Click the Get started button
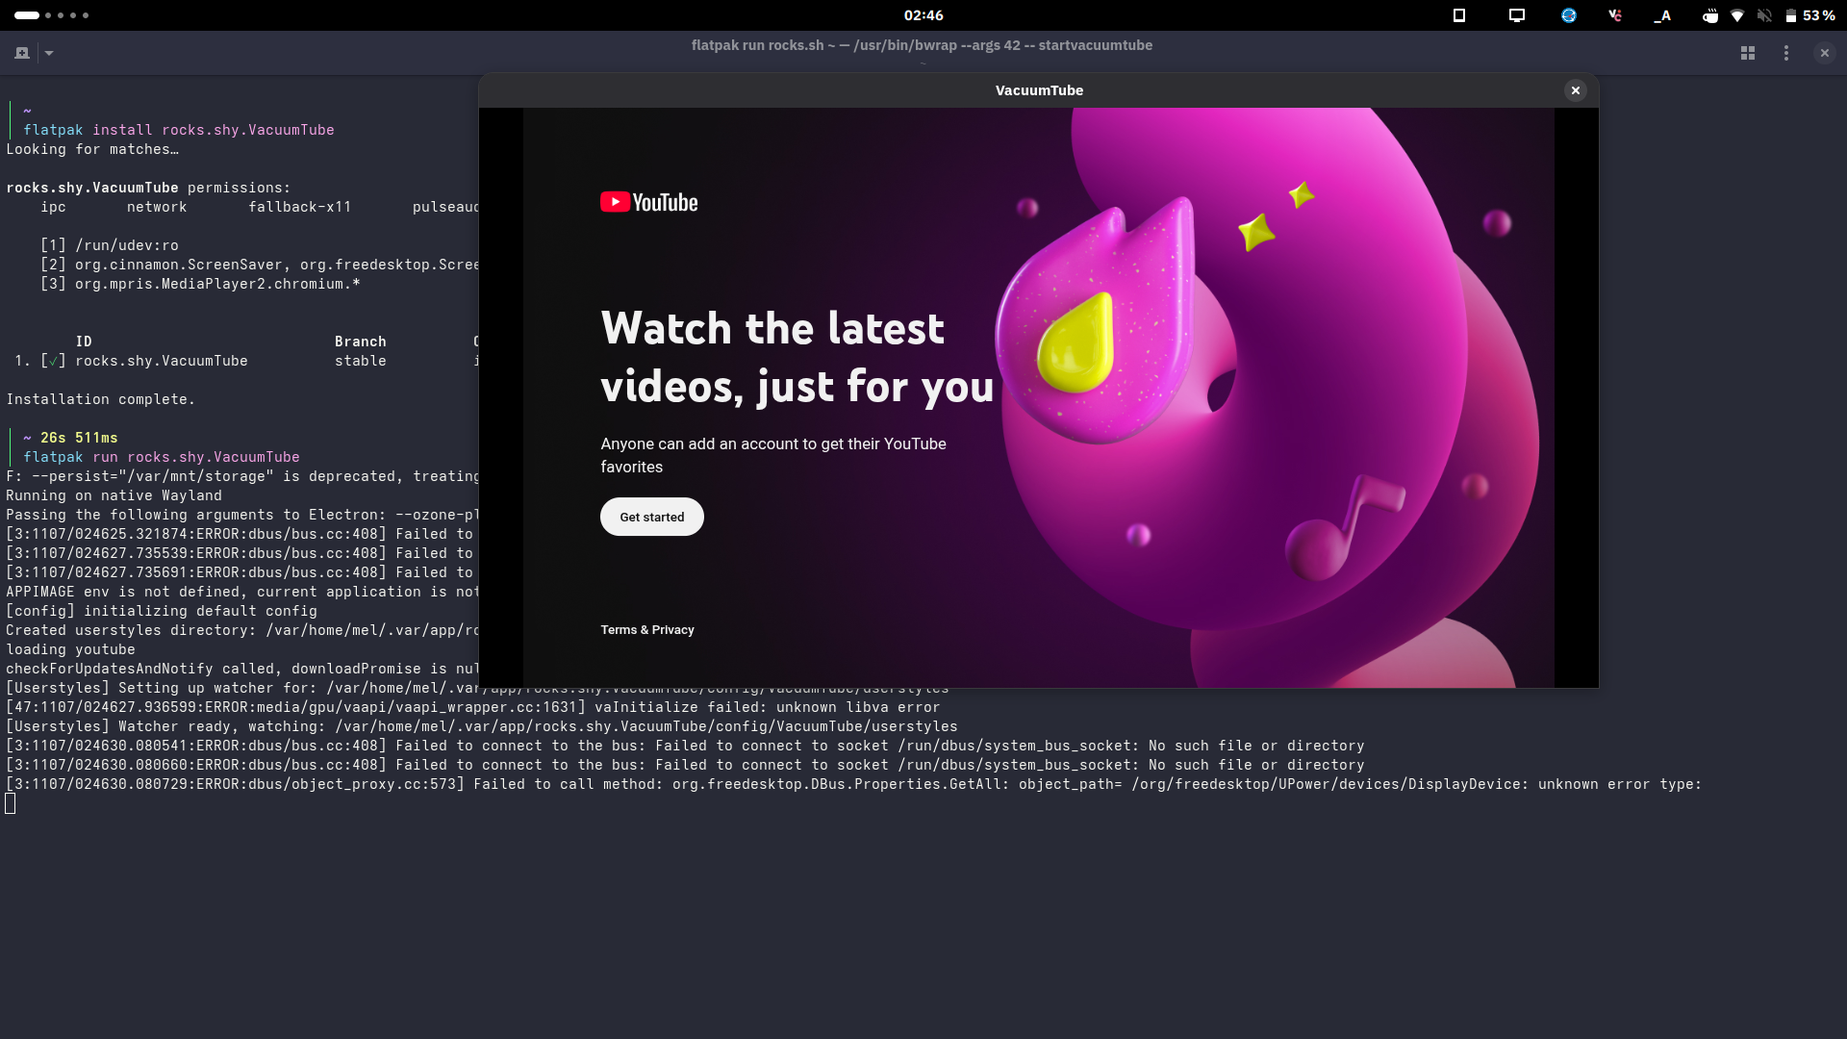 (651, 517)
